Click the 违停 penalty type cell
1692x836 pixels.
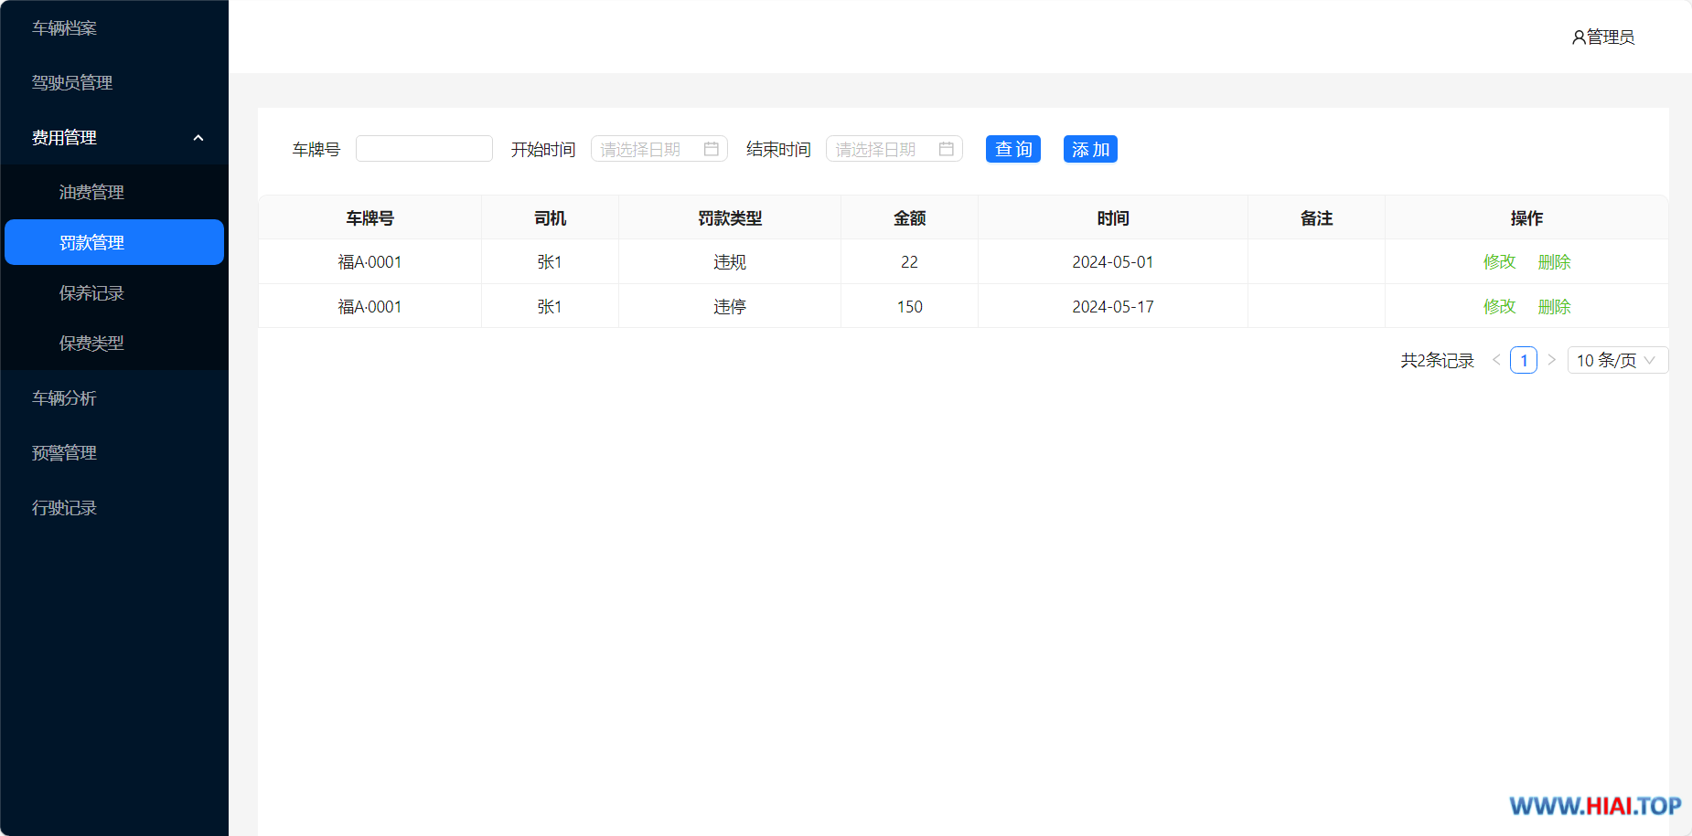point(730,307)
